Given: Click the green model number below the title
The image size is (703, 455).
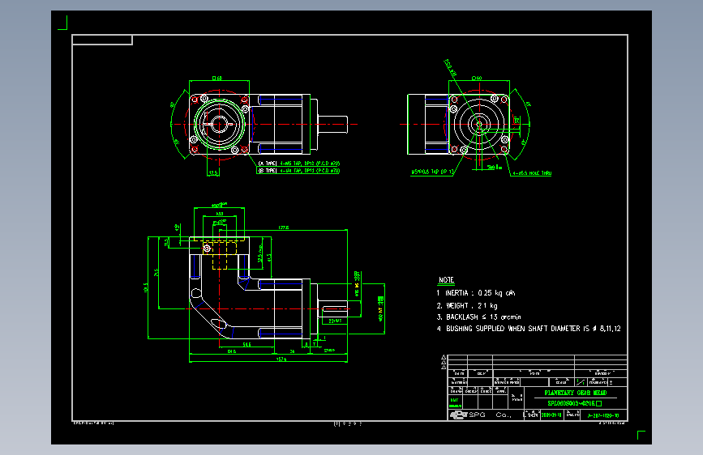Looking at the screenshot, I should [x=574, y=403].
